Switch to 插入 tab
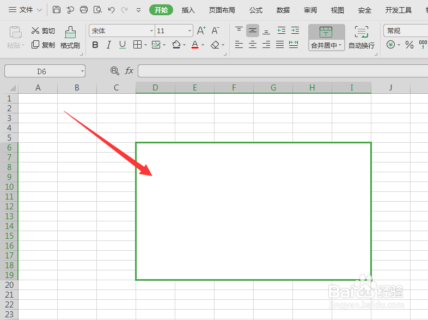Screen dimensions: 428x320 pyautogui.click(x=188, y=10)
